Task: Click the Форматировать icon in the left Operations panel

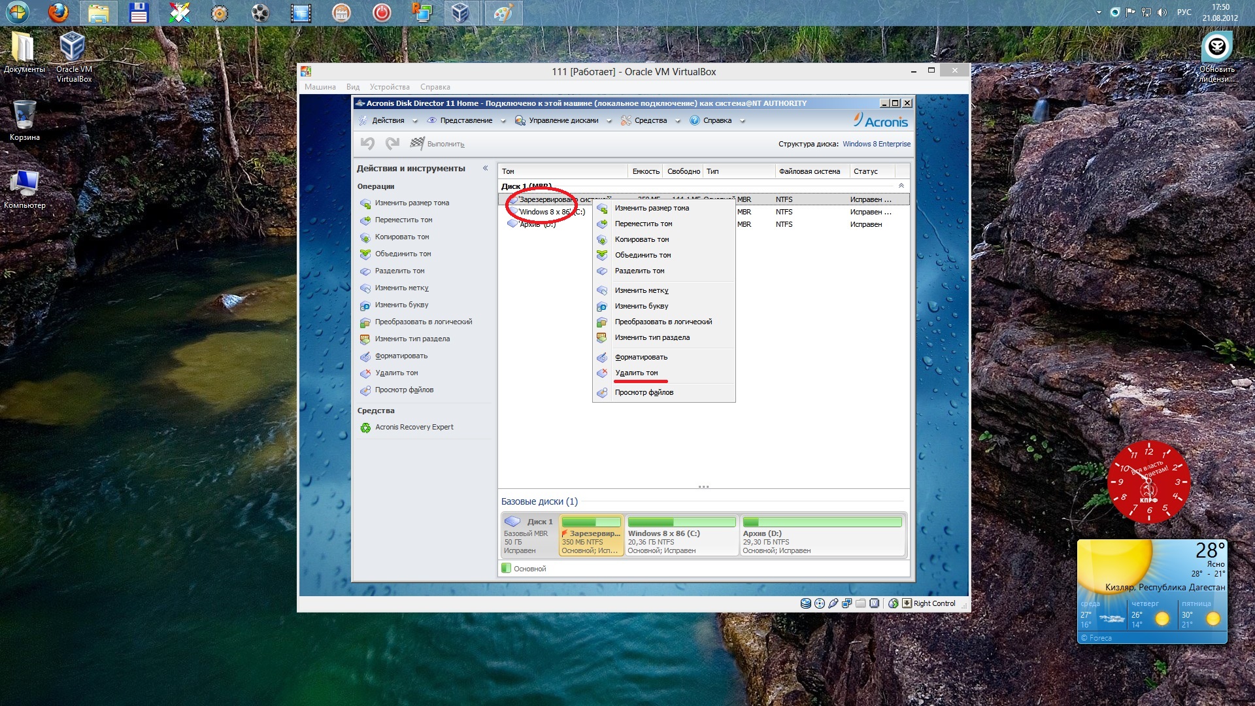Action: [365, 356]
